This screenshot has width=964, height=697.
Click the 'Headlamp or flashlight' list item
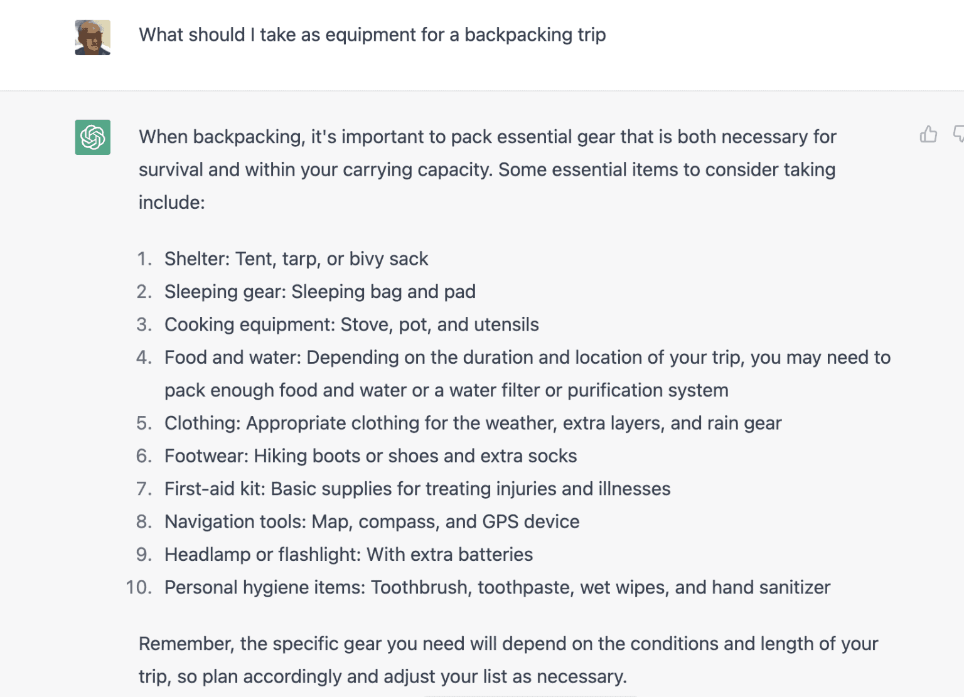[x=348, y=555]
